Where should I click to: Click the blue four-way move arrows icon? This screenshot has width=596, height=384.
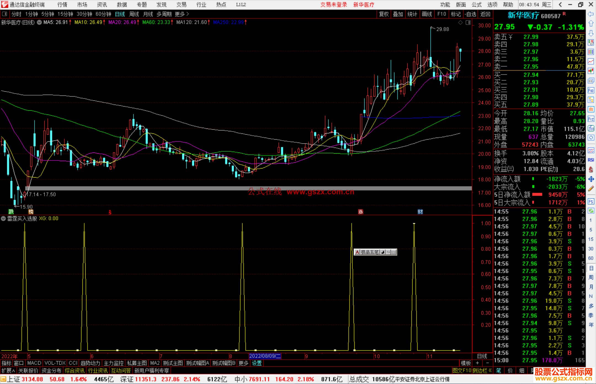pyautogui.click(x=591, y=179)
